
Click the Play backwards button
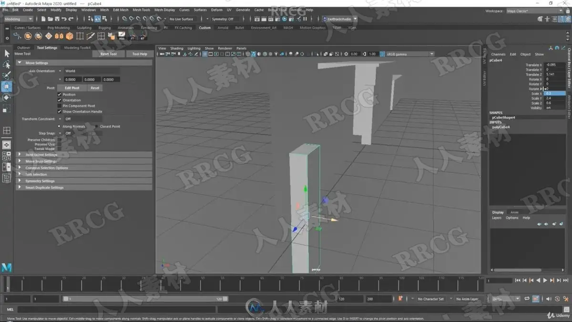point(538,280)
